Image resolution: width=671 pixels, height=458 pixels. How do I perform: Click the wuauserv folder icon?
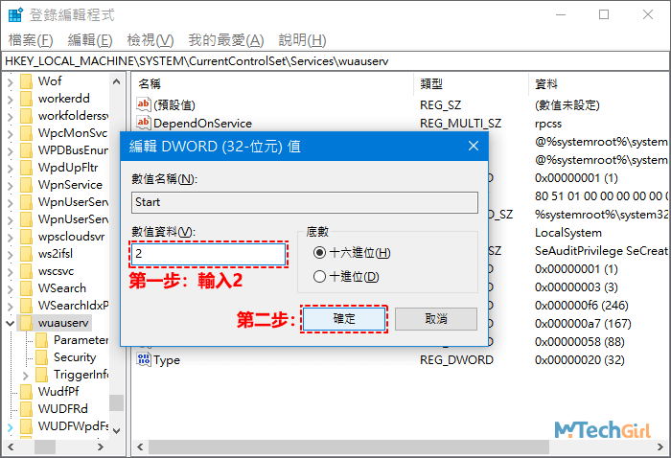coord(26,323)
